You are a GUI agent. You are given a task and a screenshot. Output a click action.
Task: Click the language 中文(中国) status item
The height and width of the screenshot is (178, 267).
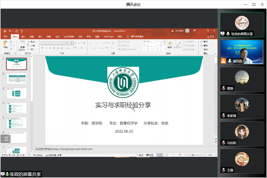click(38, 155)
